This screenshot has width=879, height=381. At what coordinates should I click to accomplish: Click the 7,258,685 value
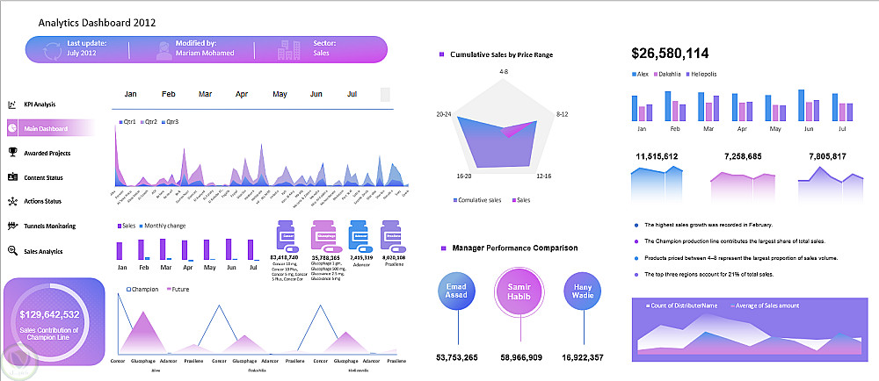pos(743,156)
